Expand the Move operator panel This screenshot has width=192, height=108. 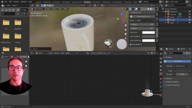(x=41, y=49)
